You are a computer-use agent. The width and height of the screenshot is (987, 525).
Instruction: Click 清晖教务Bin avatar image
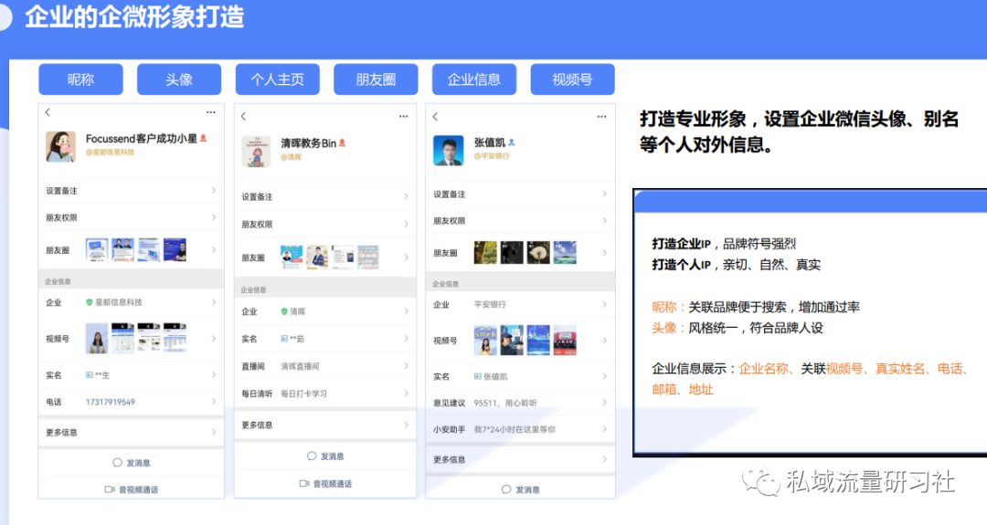256,151
